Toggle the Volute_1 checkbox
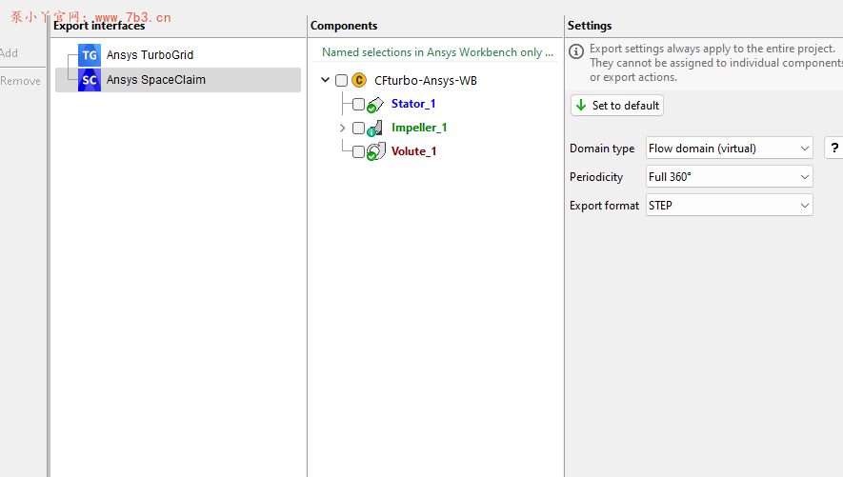The height and width of the screenshot is (477, 843). tap(358, 151)
